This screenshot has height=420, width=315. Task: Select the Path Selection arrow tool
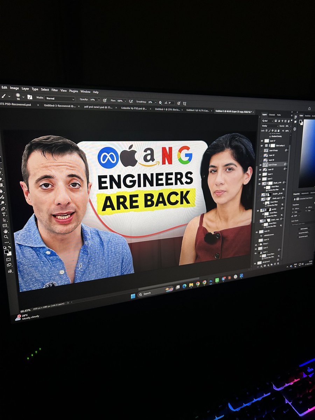click(4, 220)
